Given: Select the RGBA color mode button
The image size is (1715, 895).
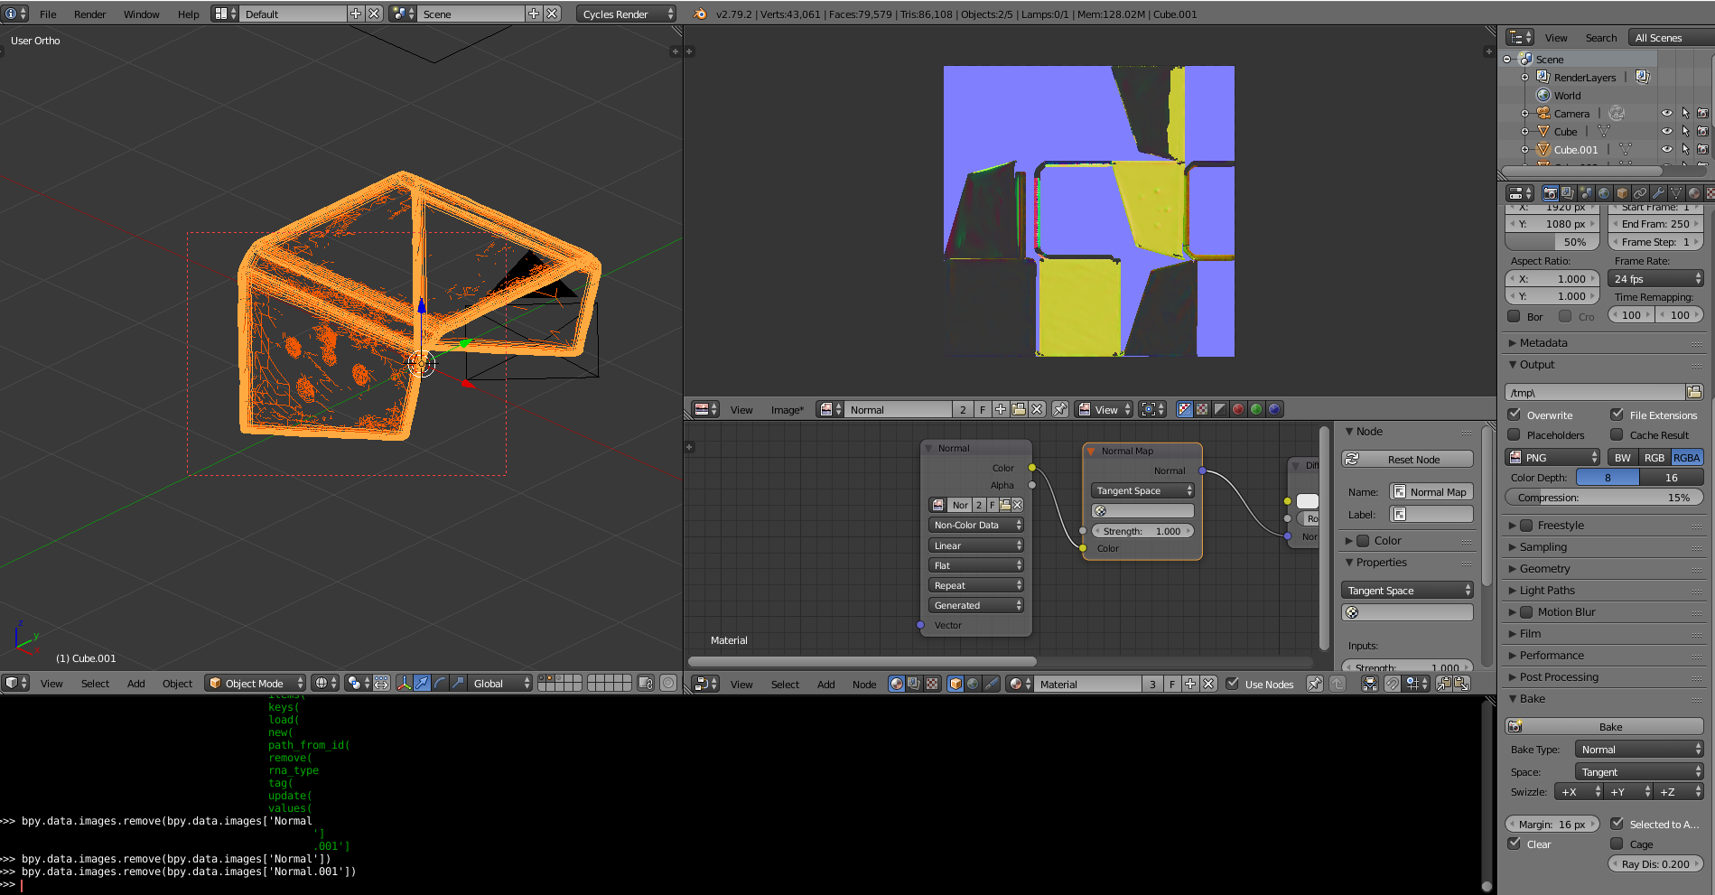Looking at the screenshot, I should click(x=1687, y=458).
